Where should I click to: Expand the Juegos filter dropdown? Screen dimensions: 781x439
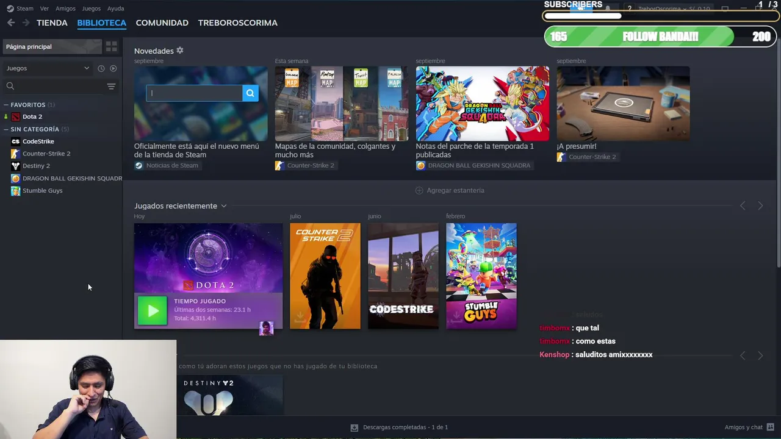pos(48,68)
